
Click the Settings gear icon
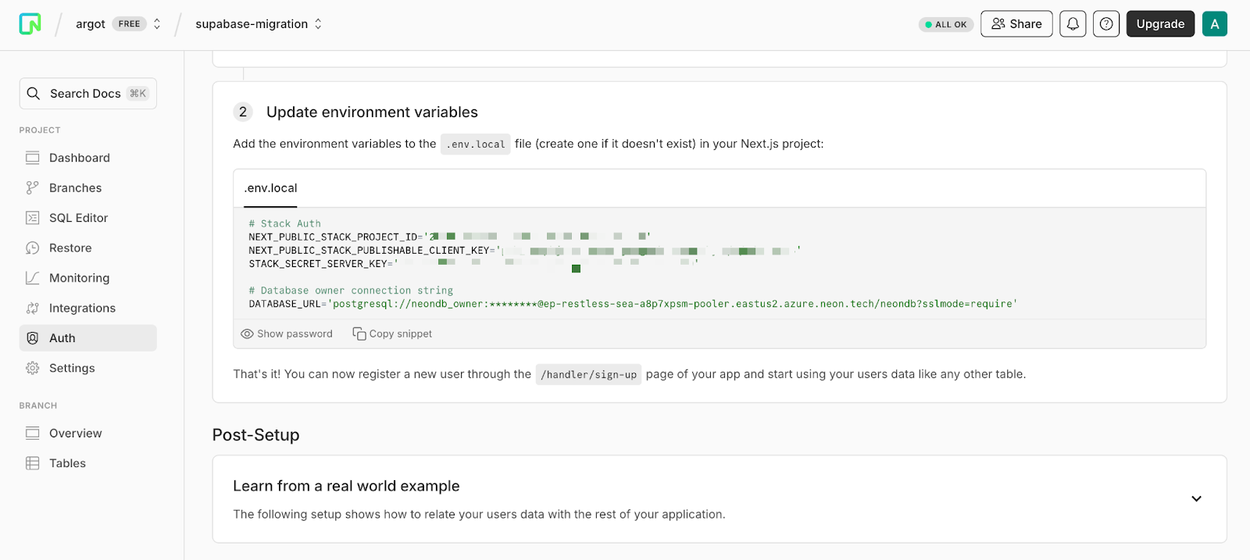point(32,369)
